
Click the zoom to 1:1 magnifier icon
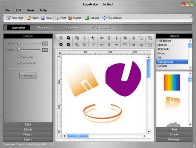coord(61,38)
